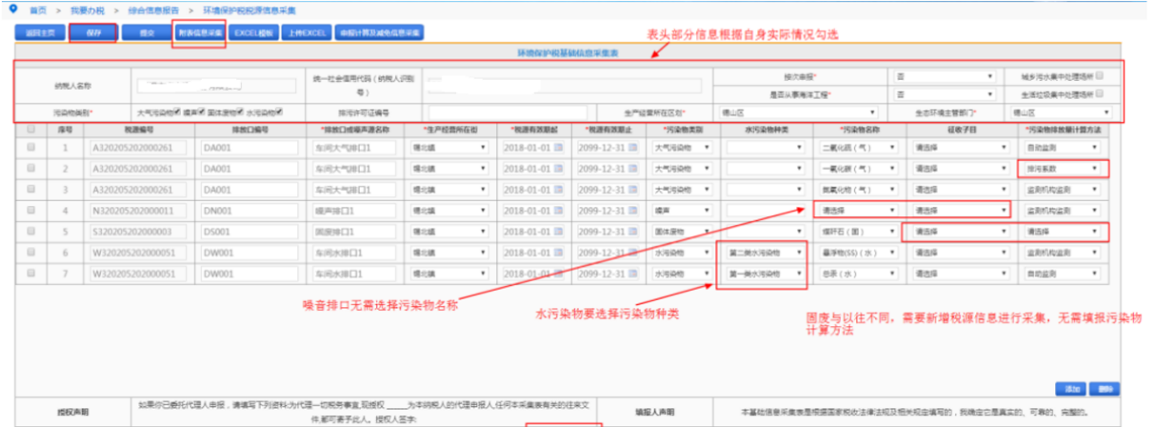Open calendar icon for row 1 start date
This screenshot has width=1155, height=427.
click(559, 146)
